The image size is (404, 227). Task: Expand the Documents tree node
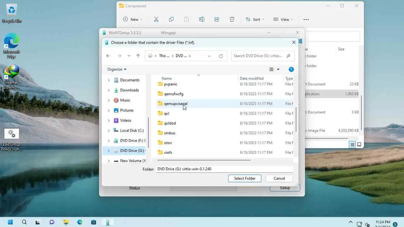109,80
